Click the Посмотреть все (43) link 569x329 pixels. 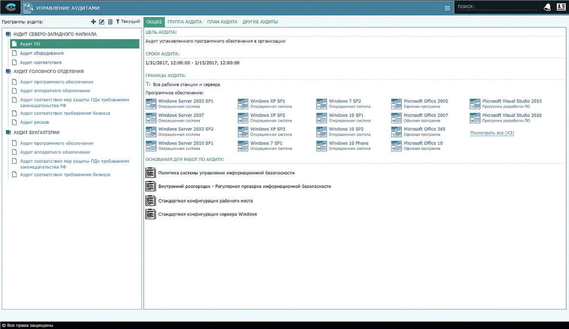pyautogui.click(x=492, y=133)
